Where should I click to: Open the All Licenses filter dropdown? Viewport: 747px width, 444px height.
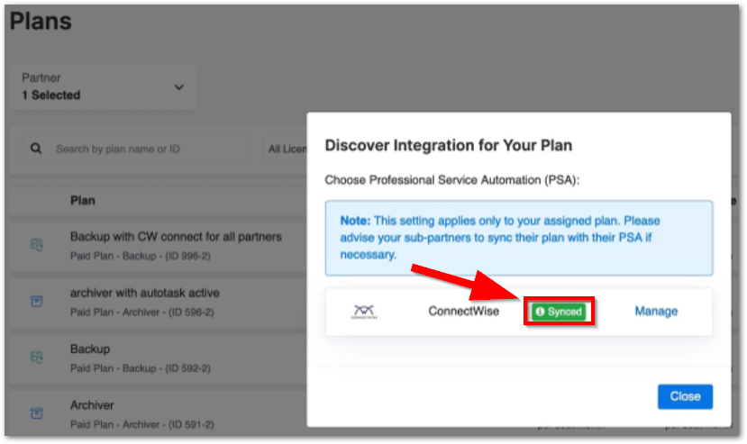tap(287, 149)
